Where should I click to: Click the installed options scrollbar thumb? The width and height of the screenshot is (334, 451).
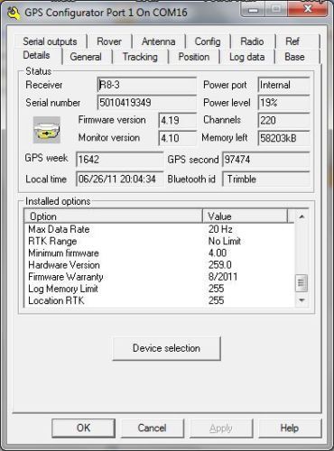point(302,283)
